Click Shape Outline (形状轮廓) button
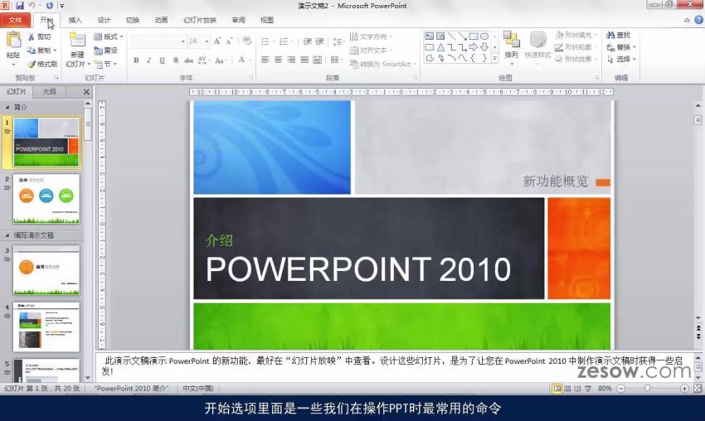The image size is (705, 421). 576,47
